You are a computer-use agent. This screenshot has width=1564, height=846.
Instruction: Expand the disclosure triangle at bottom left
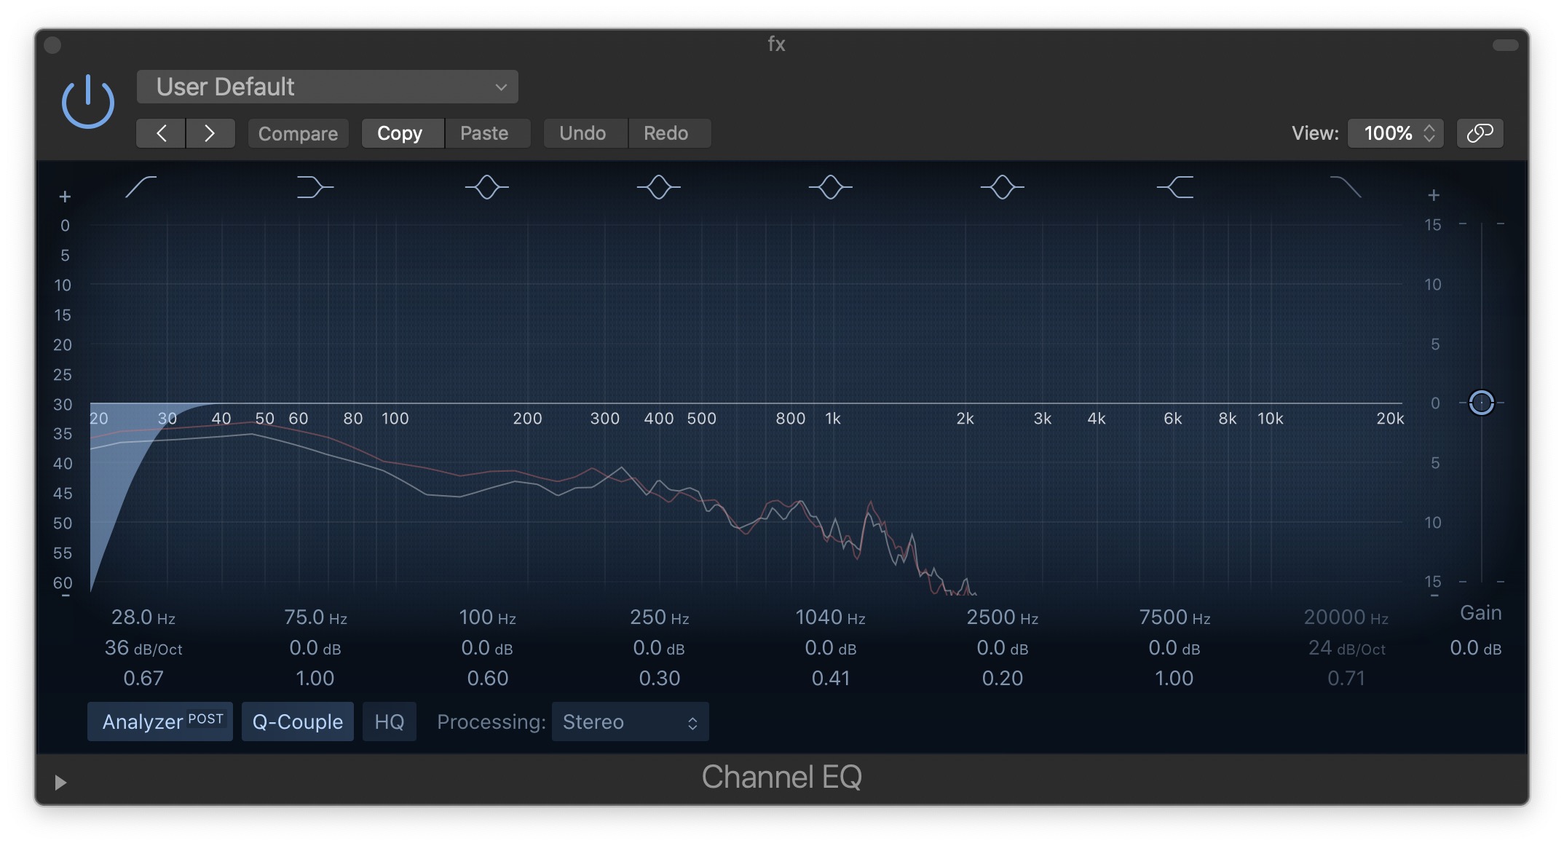[60, 782]
